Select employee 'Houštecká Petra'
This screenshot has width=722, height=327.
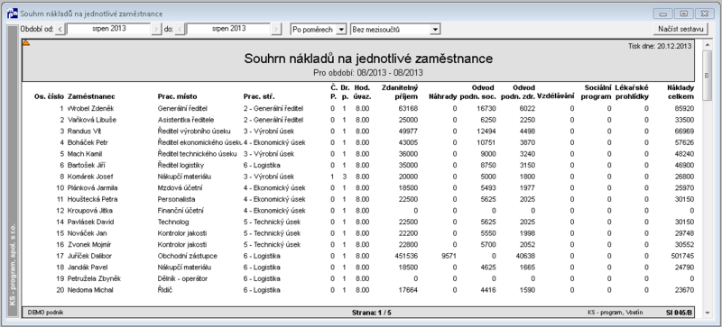tap(92, 199)
